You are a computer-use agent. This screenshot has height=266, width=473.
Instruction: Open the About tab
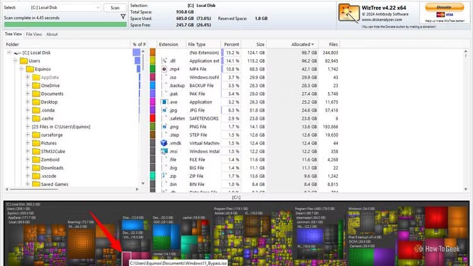(x=52, y=35)
